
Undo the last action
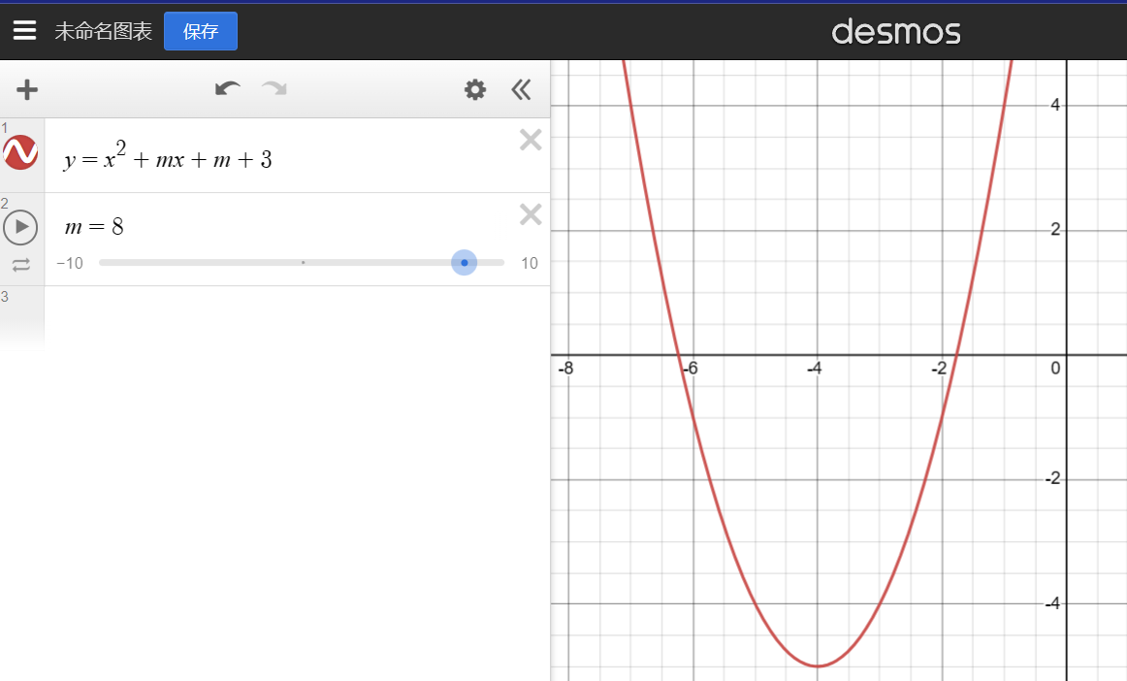point(227,89)
